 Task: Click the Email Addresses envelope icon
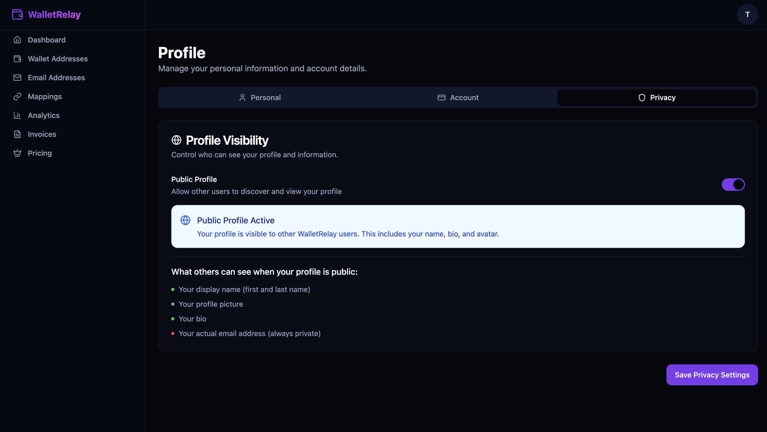click(x=17, y=78)
